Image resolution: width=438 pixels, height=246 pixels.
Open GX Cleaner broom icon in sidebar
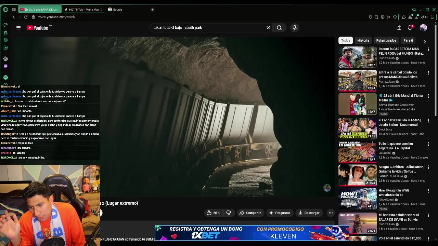[5, 33]
